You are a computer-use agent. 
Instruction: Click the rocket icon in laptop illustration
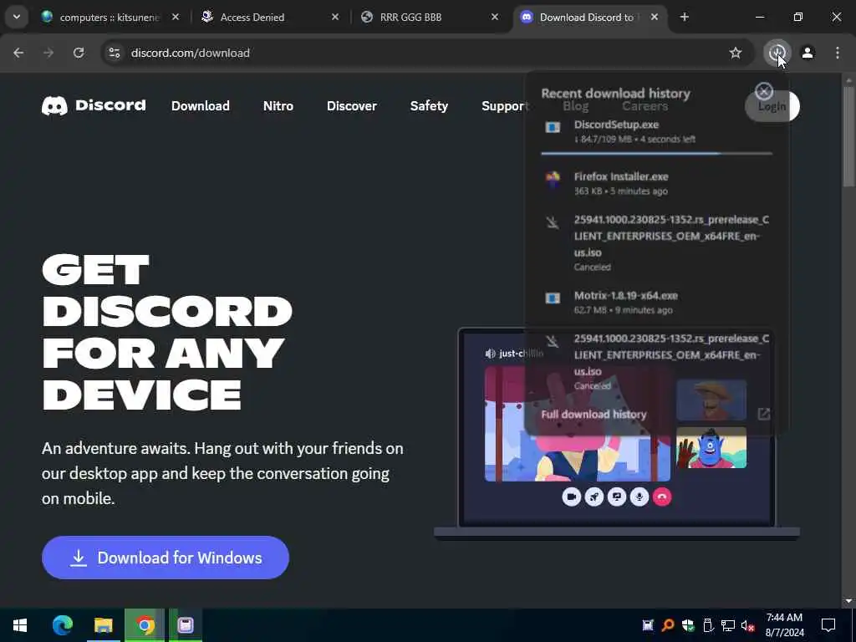(594, 497)
